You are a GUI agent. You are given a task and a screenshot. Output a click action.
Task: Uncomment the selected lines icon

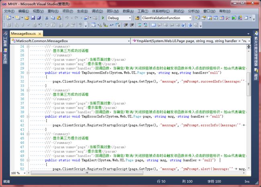145,25
